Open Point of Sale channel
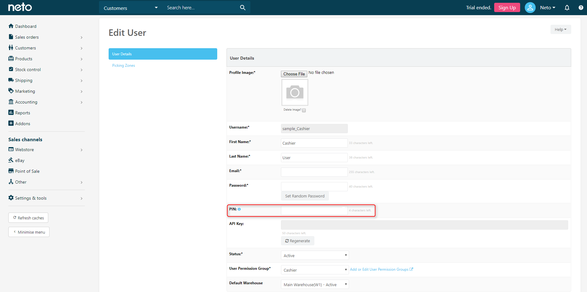The width and height of the screenshot is (587, 292). (27, 171)
